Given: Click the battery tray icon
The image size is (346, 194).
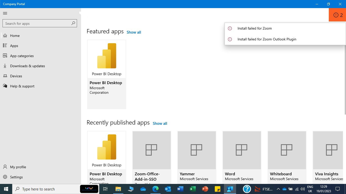Looking at the screenshot, I should tap(291, 189).
